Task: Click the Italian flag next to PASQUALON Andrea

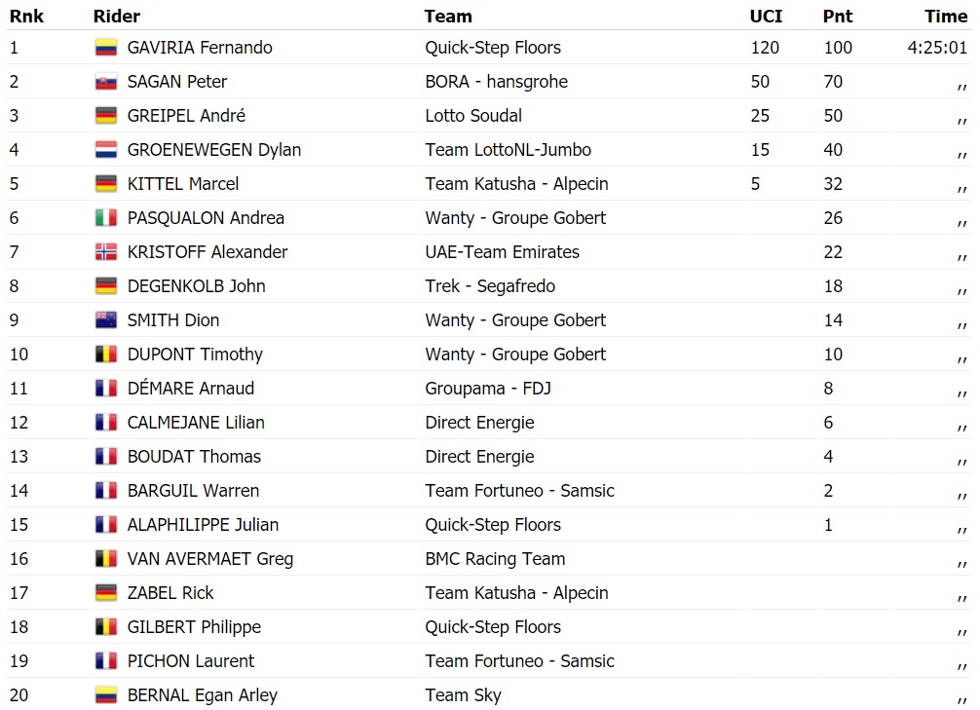Action: (105, 218)
